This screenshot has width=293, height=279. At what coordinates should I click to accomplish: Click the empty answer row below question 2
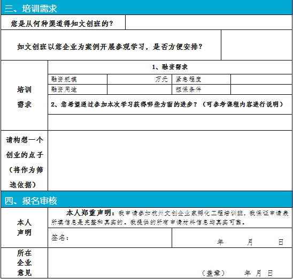(170, 123)
